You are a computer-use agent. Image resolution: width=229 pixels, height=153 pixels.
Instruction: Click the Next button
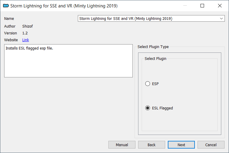pyautogui.click(x=181, y=145)
